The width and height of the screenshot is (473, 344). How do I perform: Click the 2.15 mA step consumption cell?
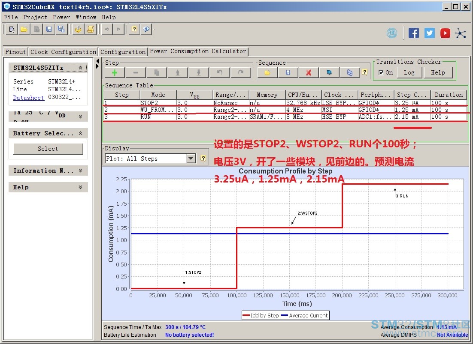(x=412, y=117)
